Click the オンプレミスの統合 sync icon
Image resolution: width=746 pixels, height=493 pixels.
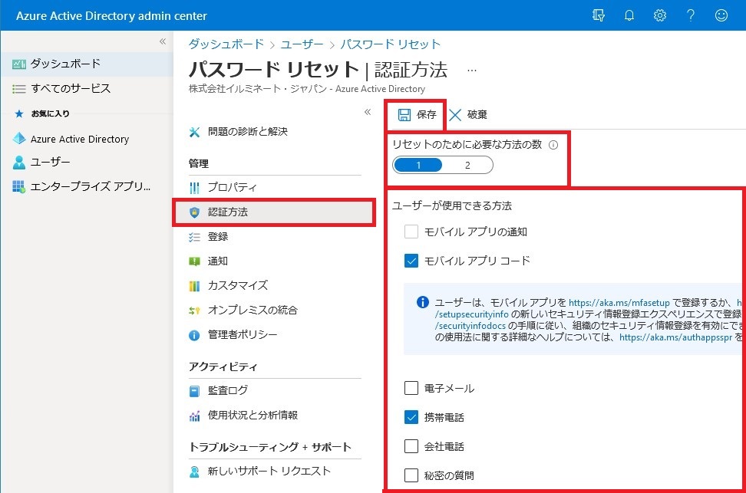coord(195,311)
